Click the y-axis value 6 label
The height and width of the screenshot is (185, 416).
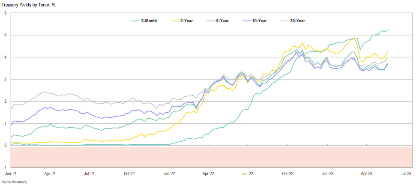click(5, 13)
